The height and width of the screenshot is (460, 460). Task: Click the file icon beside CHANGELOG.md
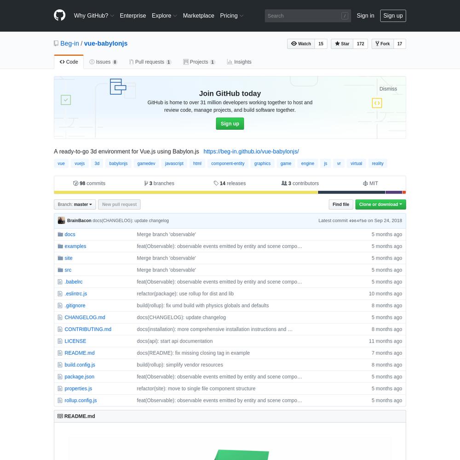pos(60,317)
